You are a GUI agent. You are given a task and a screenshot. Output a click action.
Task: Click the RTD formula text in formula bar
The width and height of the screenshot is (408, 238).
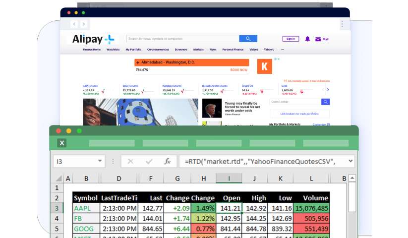pyautogui.click(x=260, y=162)
